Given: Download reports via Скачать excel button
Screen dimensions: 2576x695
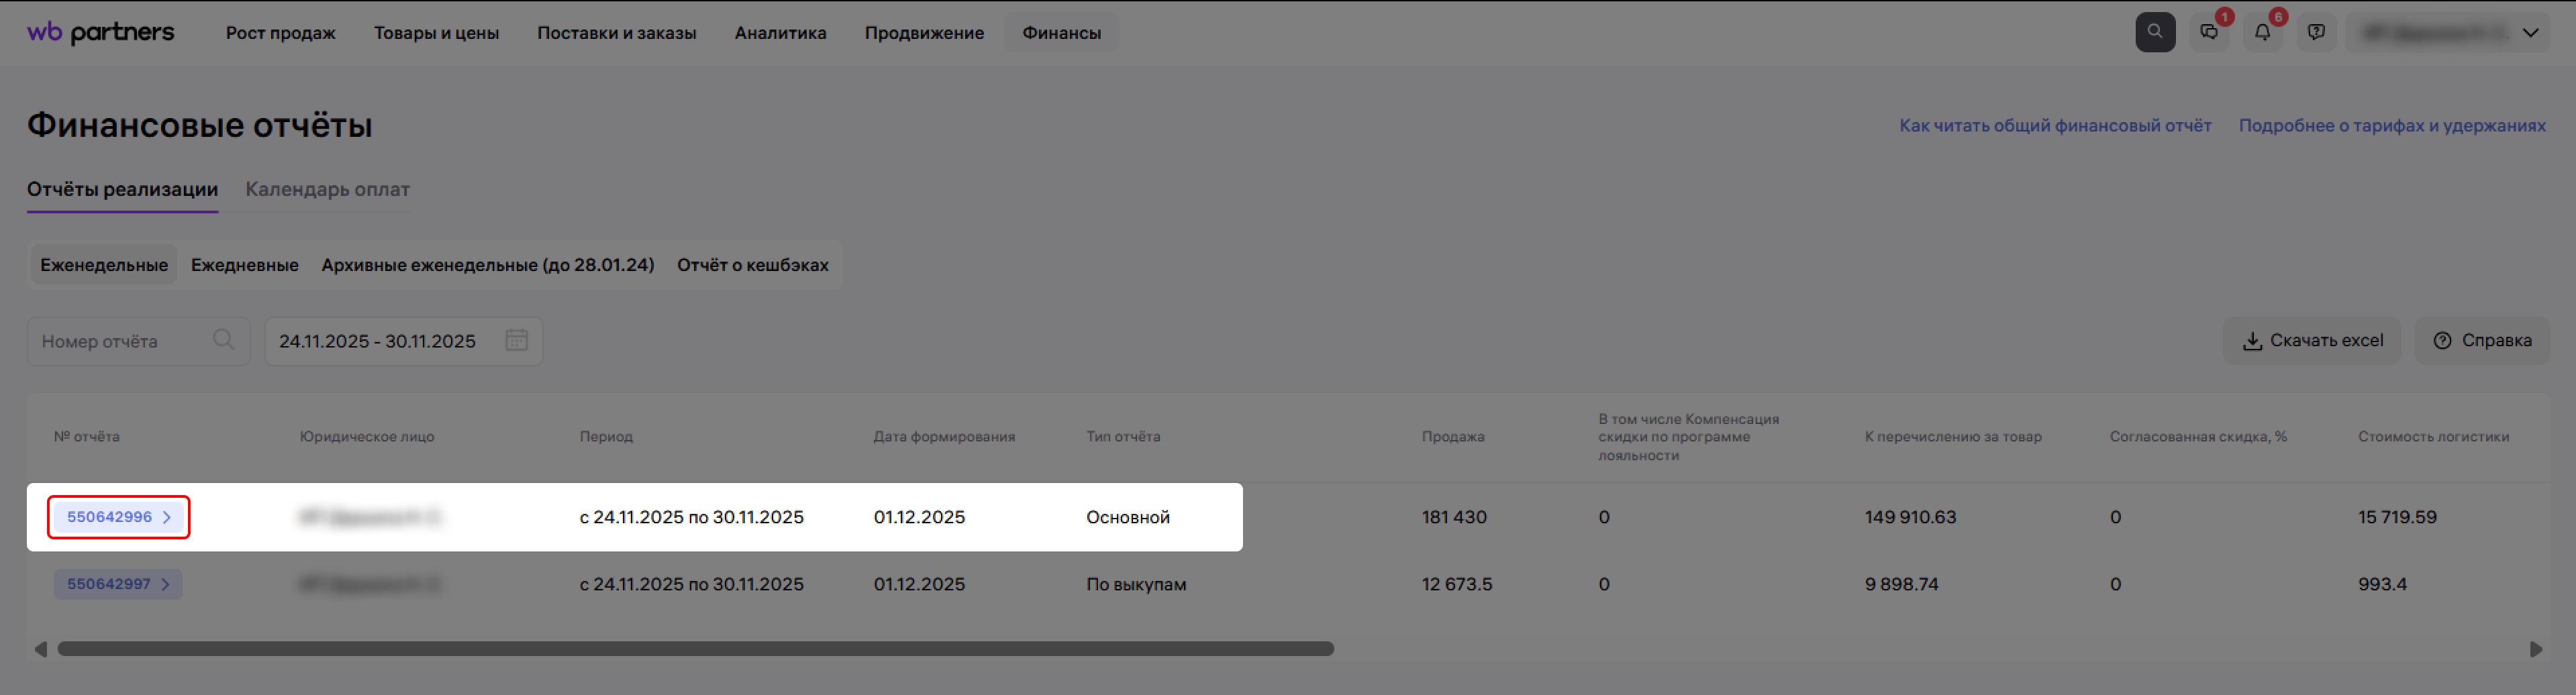Looking at the screenshot, I should click(x=2311, y=341).
